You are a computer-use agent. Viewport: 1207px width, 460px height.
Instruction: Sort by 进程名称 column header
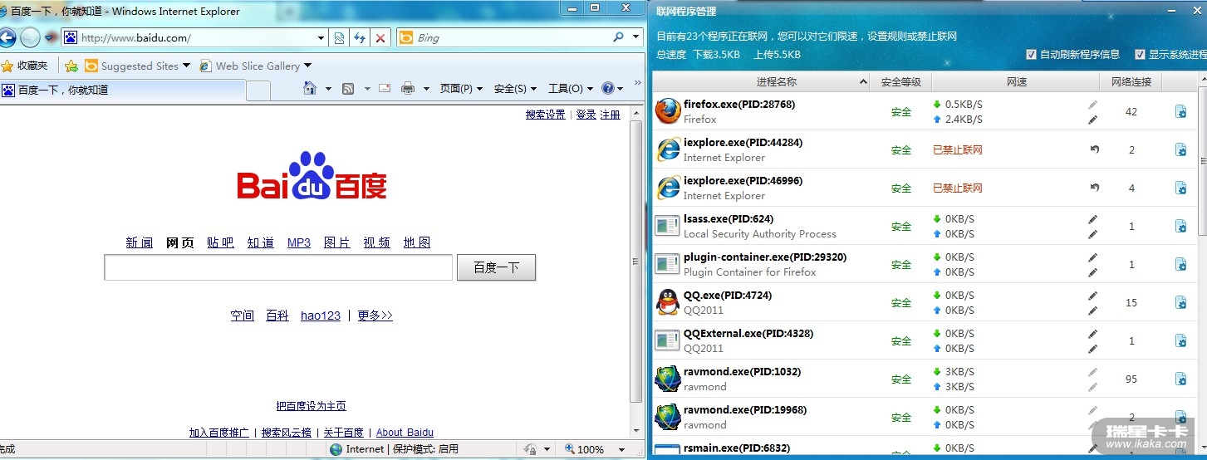pyautogui.click(x=760, y=81)
